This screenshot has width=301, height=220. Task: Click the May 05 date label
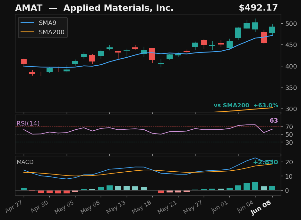pyautogui.click(x=64, y=207)
